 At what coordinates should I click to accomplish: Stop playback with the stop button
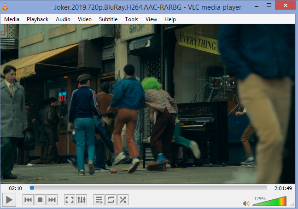(x=40, y=200)
